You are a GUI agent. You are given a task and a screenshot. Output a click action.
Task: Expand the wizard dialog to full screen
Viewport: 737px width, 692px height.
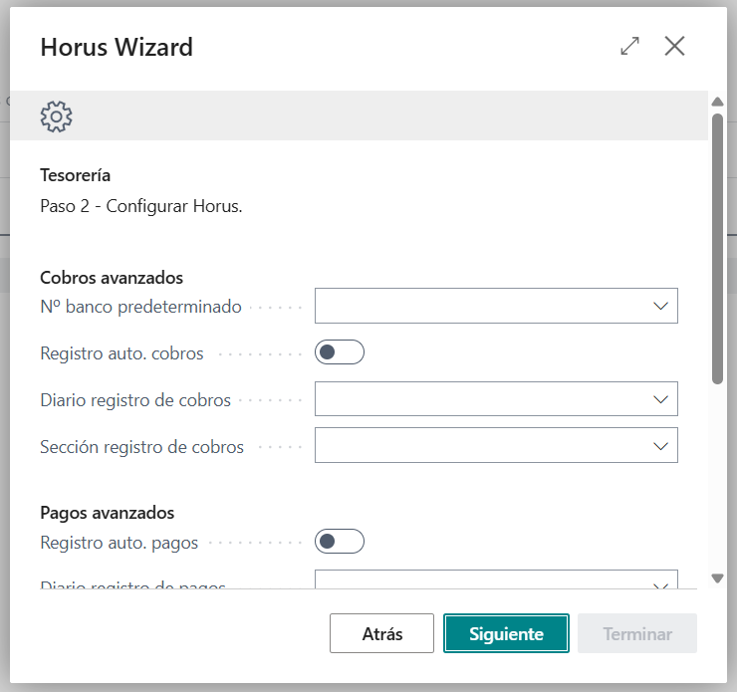coord(629,46)
